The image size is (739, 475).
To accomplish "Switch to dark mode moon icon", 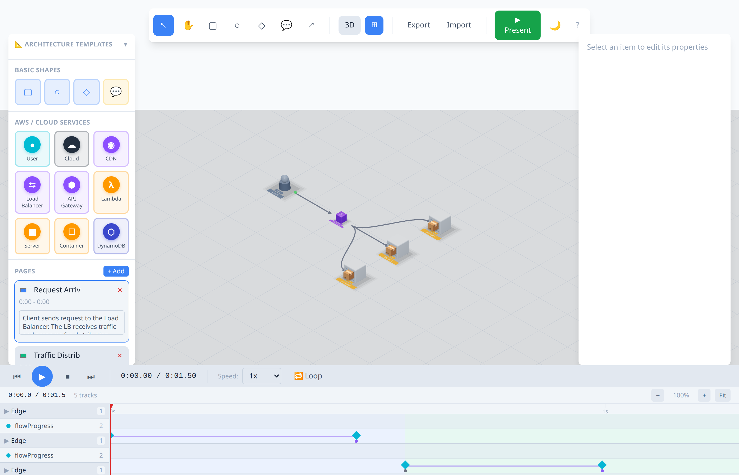I will click(555, 25).
